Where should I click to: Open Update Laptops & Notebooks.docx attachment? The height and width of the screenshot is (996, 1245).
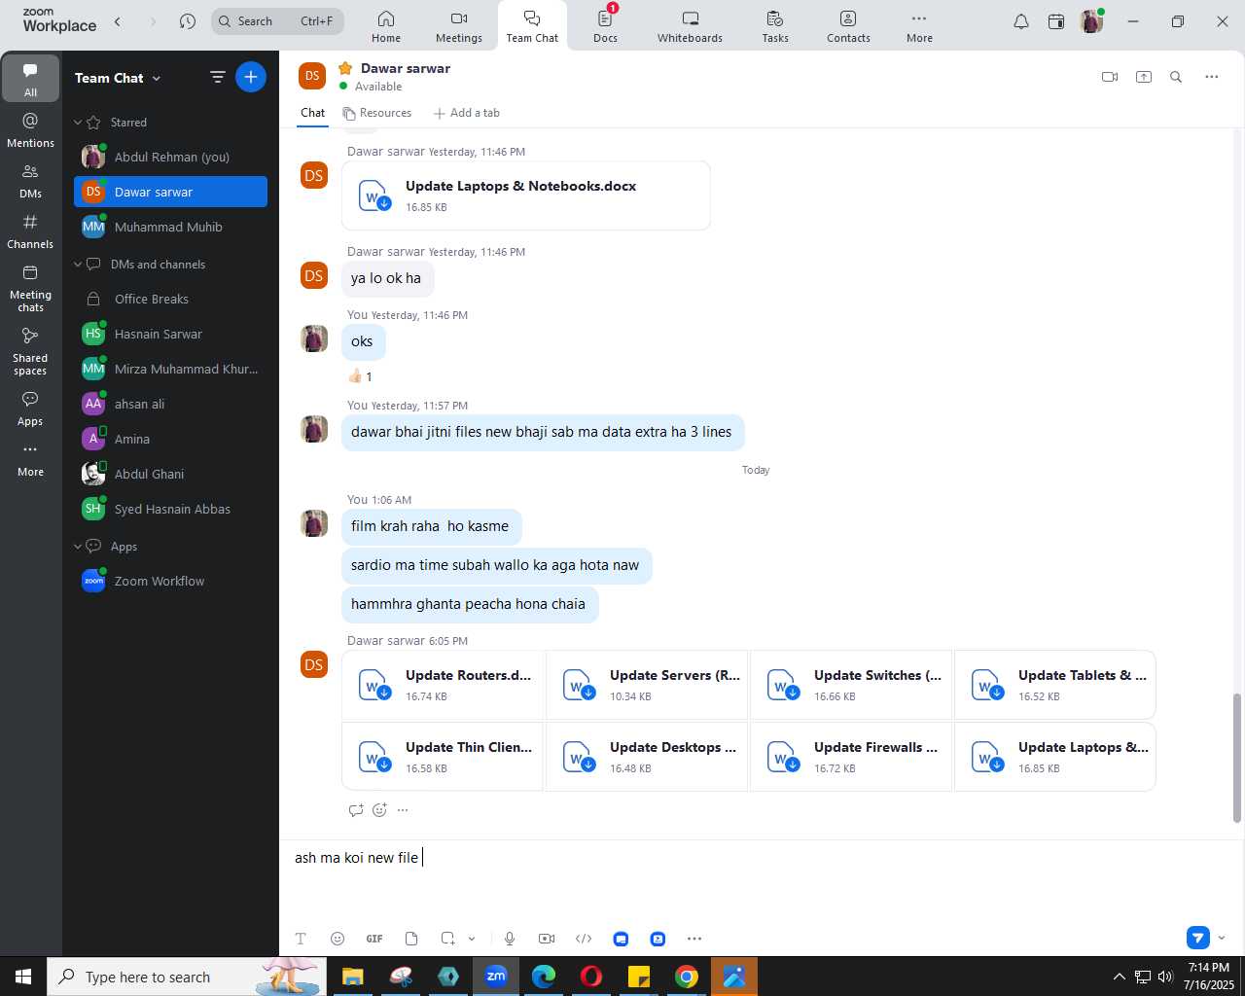tap(526, 196)
